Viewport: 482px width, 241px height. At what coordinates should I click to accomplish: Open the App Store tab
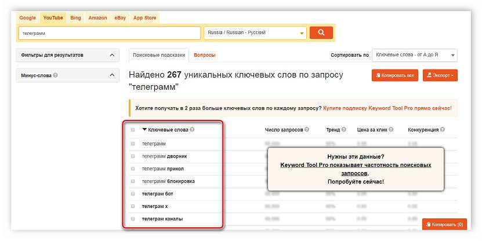[x=145, y=18]
